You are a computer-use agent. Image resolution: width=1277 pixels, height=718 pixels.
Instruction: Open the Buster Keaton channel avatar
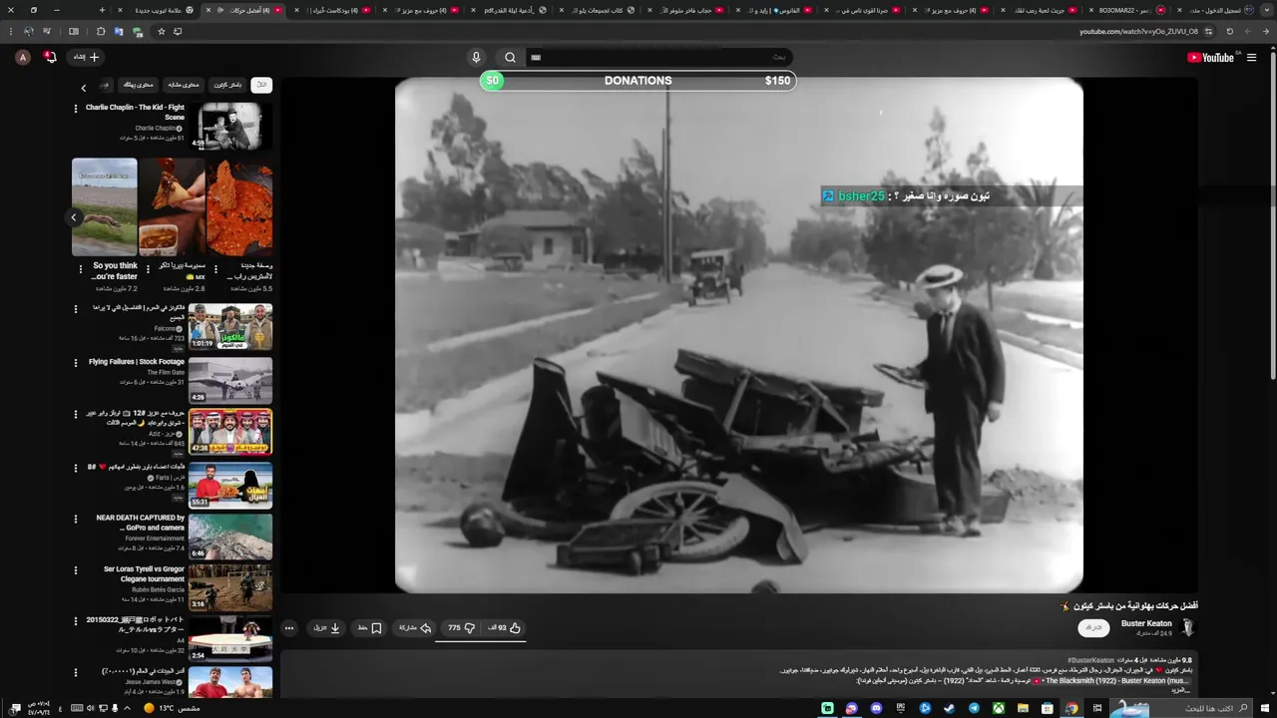[1187, 627]
